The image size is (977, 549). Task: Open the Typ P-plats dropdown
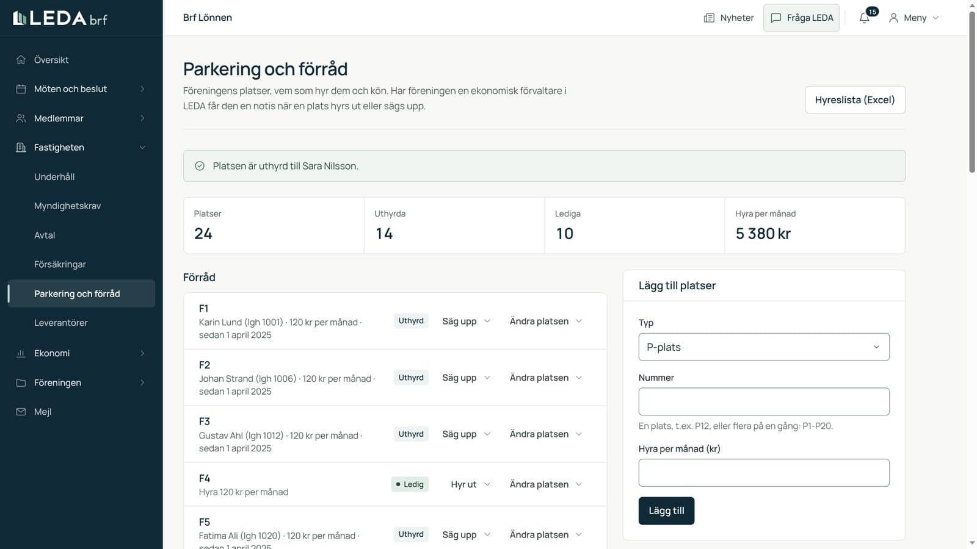764,347
